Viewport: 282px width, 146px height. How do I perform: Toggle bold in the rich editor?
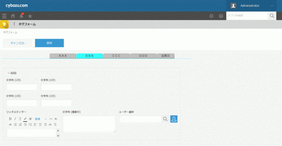click(10, 119)
